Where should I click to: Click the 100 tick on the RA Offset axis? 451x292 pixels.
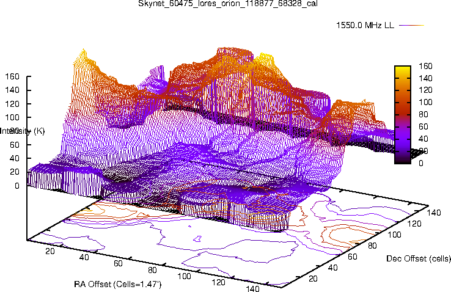click(x=185, y=277)
